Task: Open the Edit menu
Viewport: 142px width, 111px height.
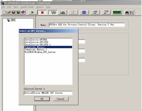Action: pyautogui.click(x=9, y=7)
